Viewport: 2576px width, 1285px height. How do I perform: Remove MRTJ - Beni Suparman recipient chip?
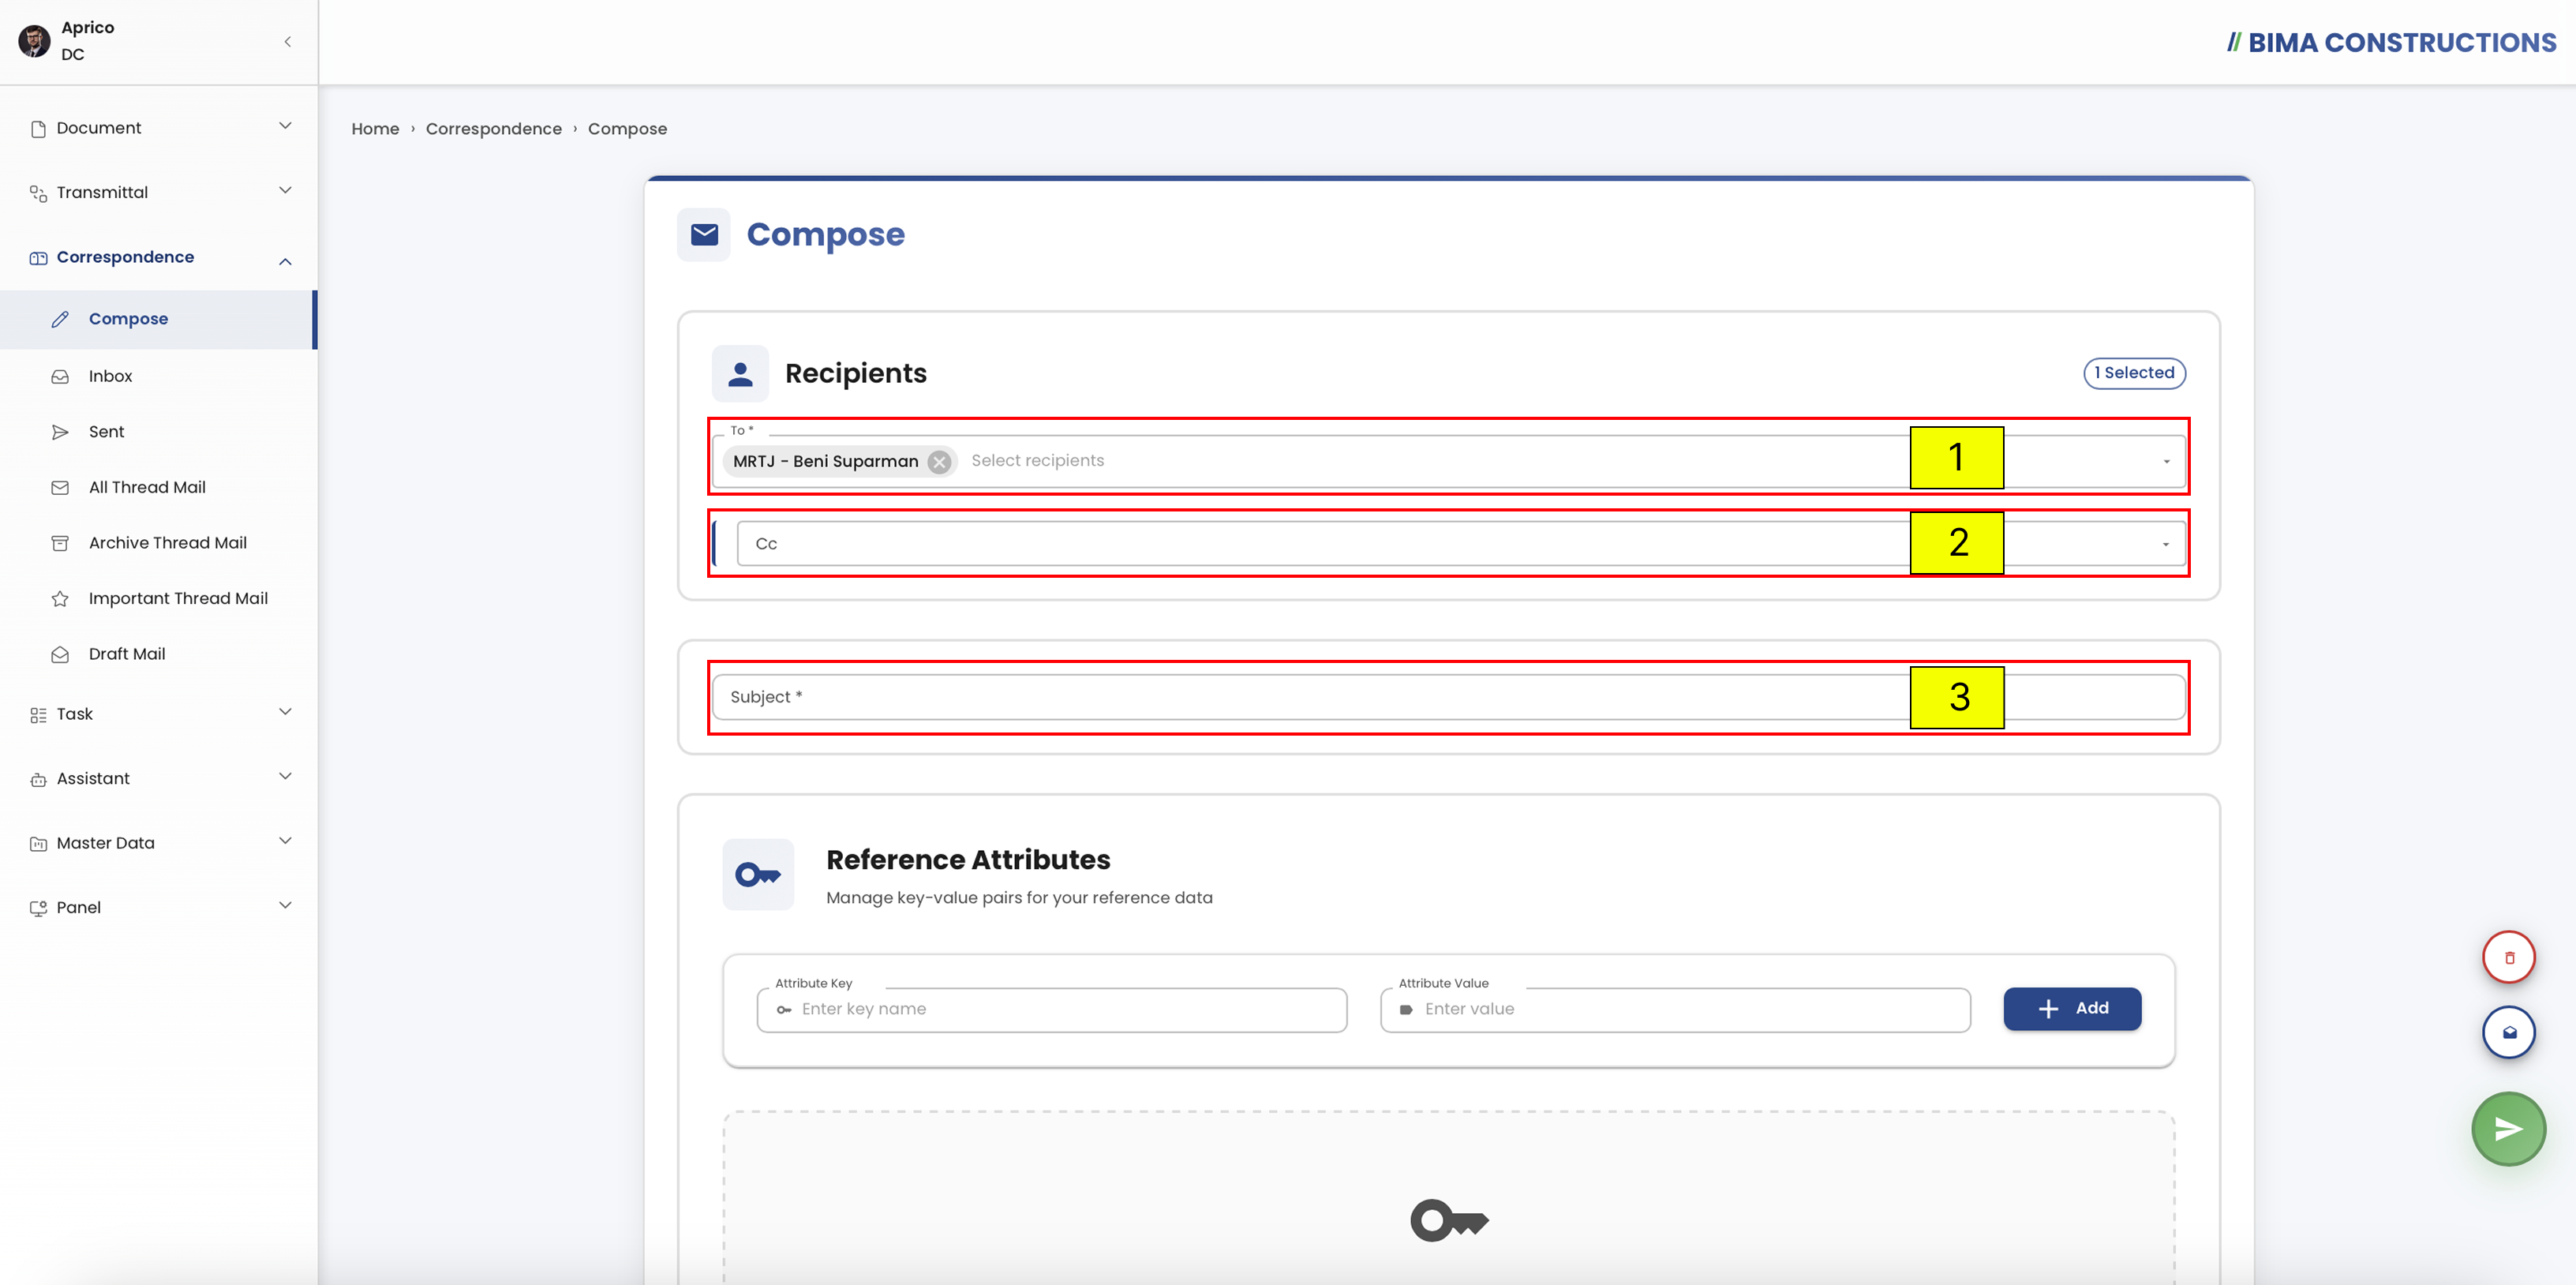click(939, 462)
